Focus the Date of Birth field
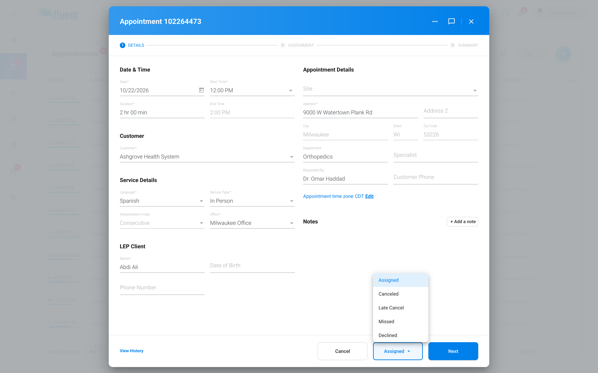This screenshot has height=373, width=598. tap(252, 266)
